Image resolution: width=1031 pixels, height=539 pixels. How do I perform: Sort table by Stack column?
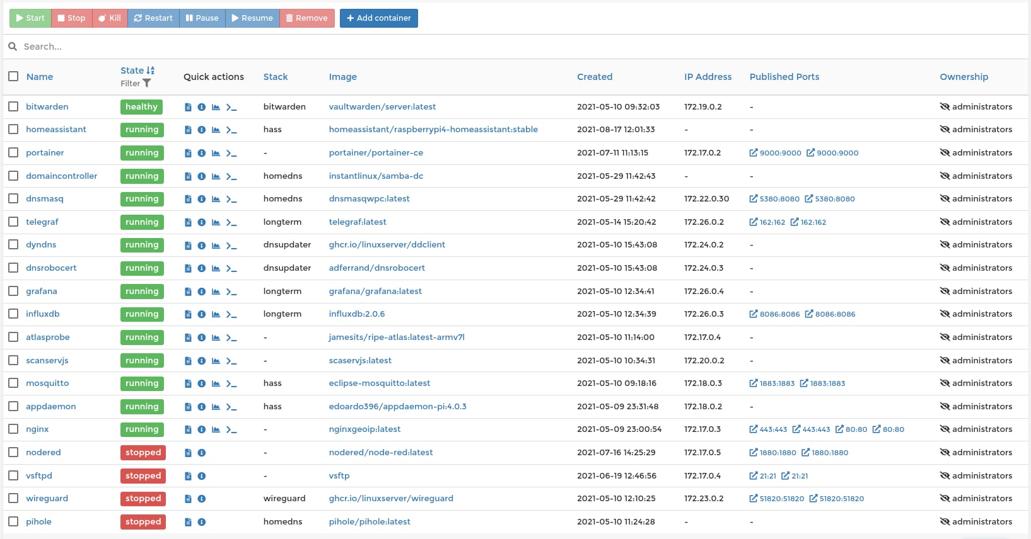[x=276, y=77]
